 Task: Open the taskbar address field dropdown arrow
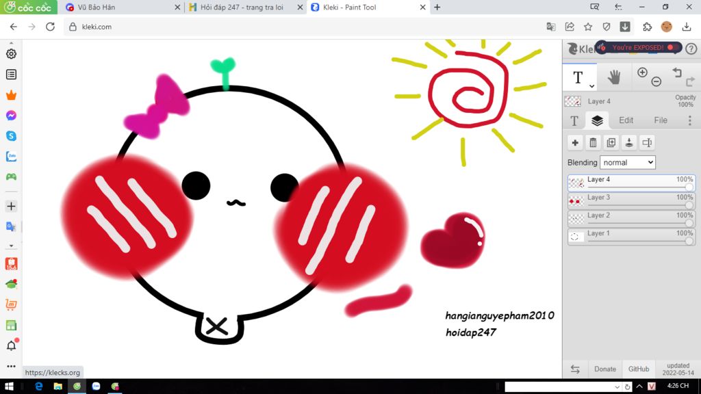point(617,387)
